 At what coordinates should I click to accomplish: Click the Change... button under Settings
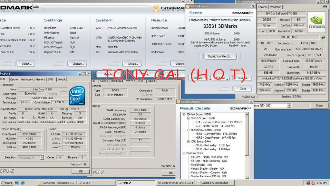coord(78,64)
